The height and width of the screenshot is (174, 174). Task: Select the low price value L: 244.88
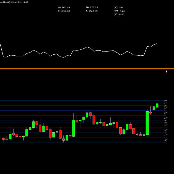(92, 11)
